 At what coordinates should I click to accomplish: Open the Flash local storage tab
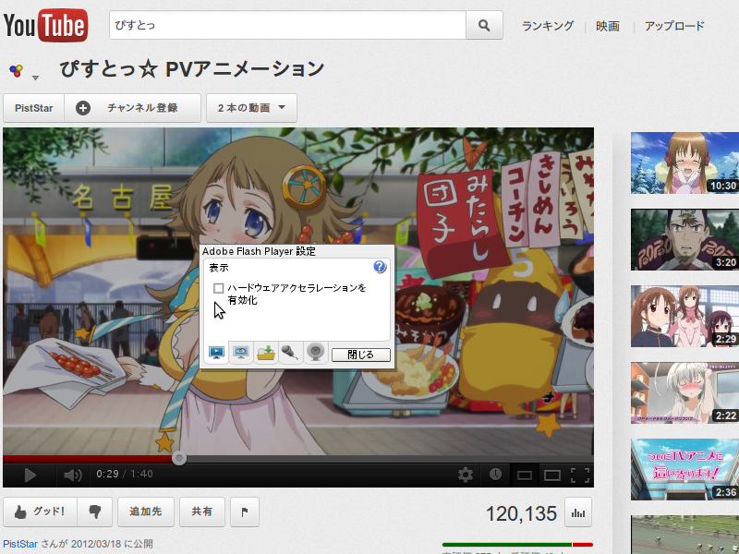tap(267, 352)
